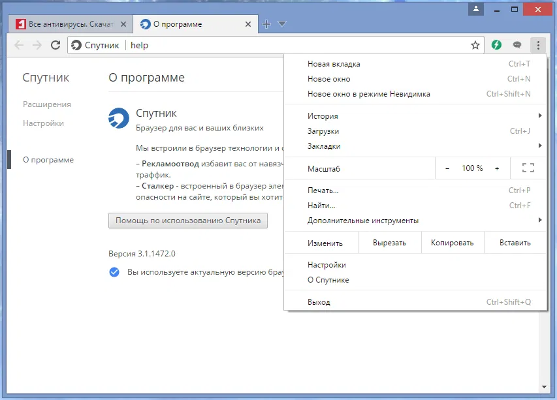The height and width of the screenshot is (400, 557).
Task: Click the Спутник logo in address bar
Action: (76, 45)
